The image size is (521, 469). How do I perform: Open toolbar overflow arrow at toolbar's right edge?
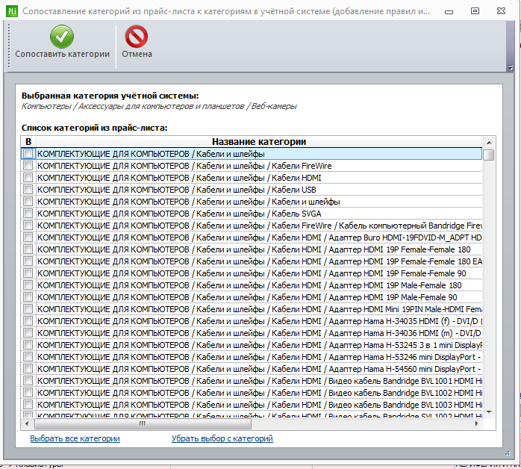coord(511,68)
